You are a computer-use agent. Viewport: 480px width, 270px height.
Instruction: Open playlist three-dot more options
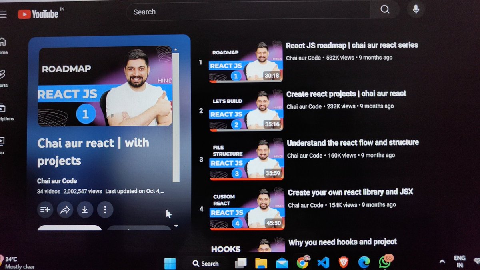105,210
